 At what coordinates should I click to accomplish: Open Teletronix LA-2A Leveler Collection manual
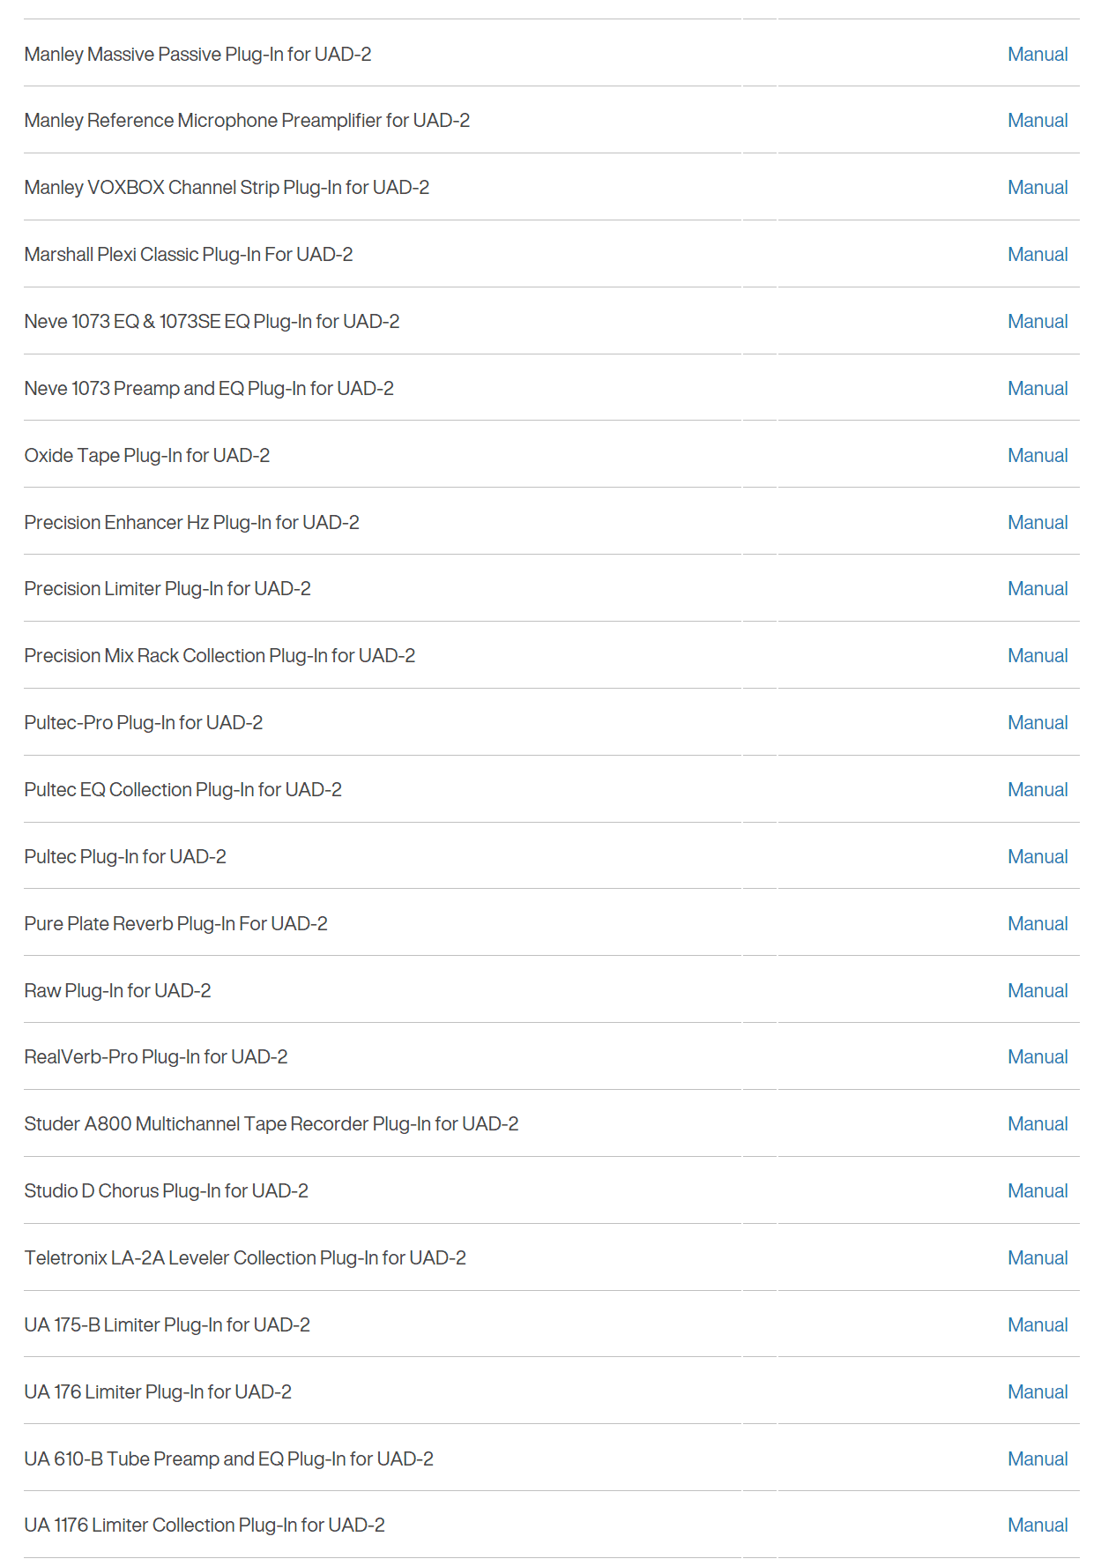click(x=1038, y=1257)
